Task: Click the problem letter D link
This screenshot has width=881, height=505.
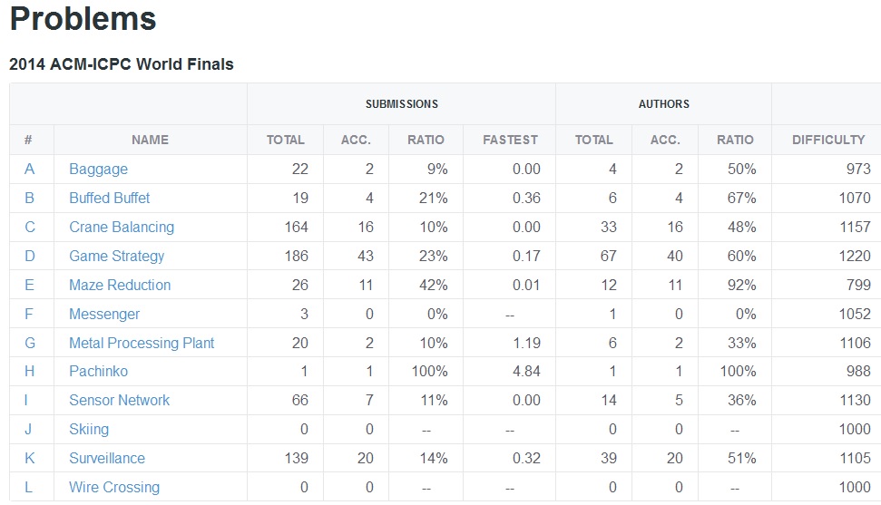Action: click(30, 257)
